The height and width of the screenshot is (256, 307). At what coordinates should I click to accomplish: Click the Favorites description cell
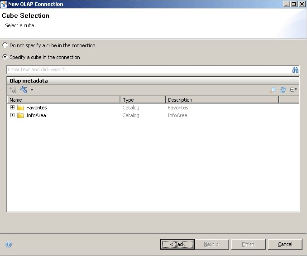pos(178,108)
